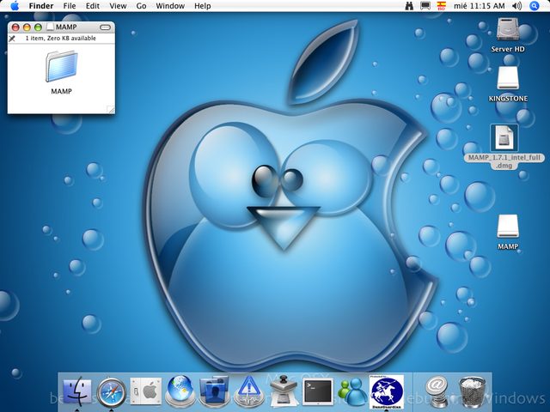Click the '1 item, Zero KB available' status text
The image size is (550, 412).
pyautogui.click(x=61, y=38)
